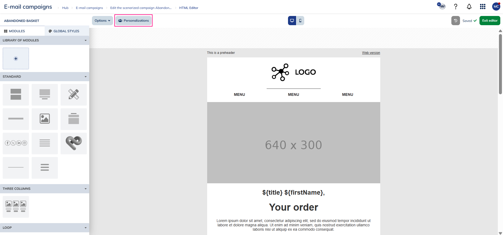Open the Web version link
Image resolution: width=503 pixels, height=235 pixels.
371,53
